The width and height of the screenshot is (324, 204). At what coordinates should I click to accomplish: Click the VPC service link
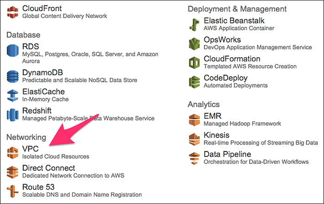(x=31, y=149)
